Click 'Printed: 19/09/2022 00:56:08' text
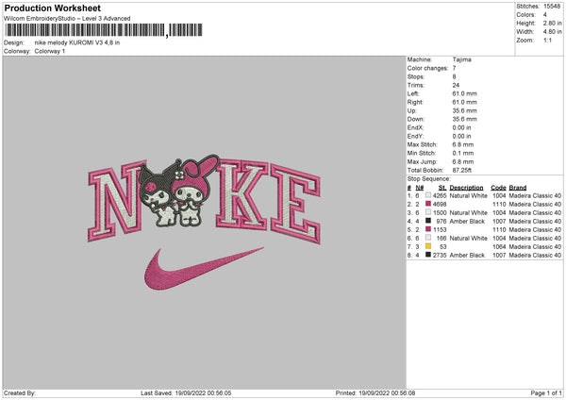The height and width of the screenshot is (400, 566). point(375,392)
